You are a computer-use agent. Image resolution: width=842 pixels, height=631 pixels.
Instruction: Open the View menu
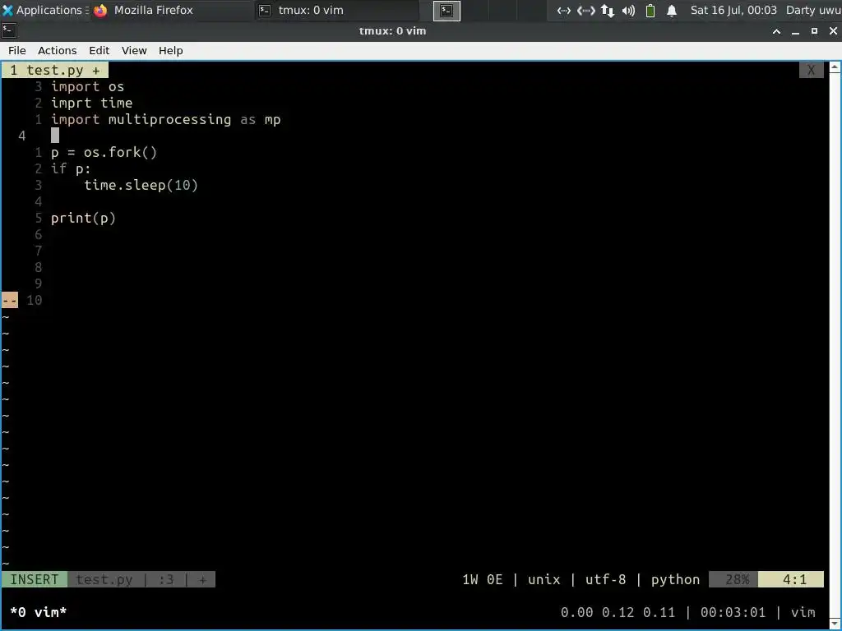point(134,50)
